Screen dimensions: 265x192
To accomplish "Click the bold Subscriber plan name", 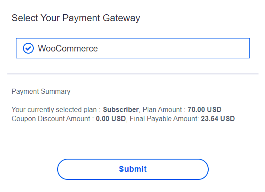I will (x=121, y=110).
